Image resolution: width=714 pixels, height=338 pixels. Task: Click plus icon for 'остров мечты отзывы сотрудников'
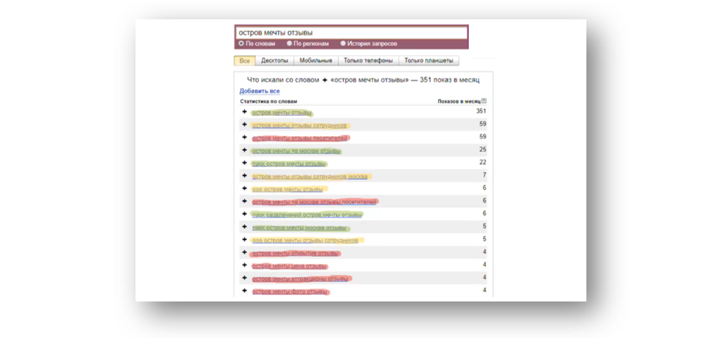[244, 124]
